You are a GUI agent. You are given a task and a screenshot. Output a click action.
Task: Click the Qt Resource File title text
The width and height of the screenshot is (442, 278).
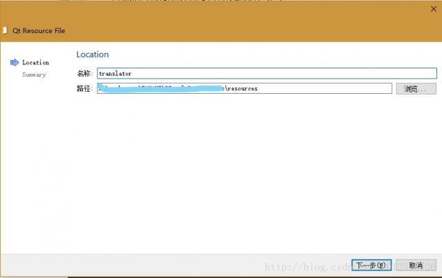(39, 30)
